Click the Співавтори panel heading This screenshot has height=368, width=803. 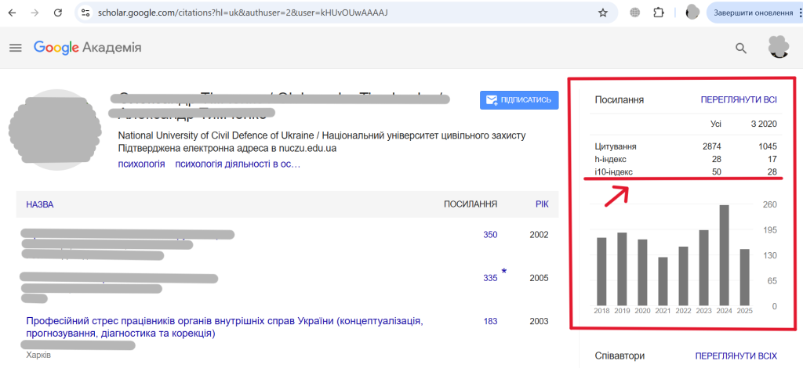tap(620, 355)
